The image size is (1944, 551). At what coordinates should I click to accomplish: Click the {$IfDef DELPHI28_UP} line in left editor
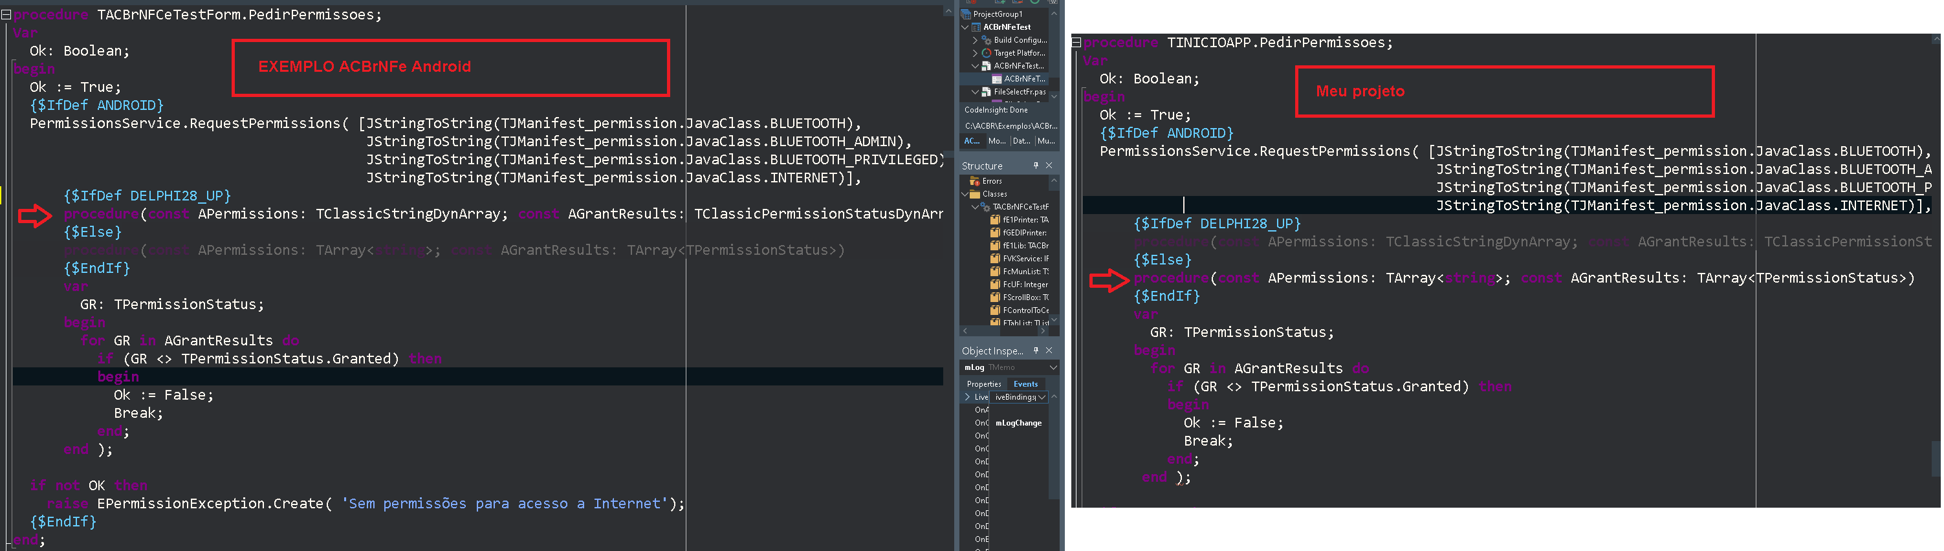pyautogui.click(x=147, y=195)
